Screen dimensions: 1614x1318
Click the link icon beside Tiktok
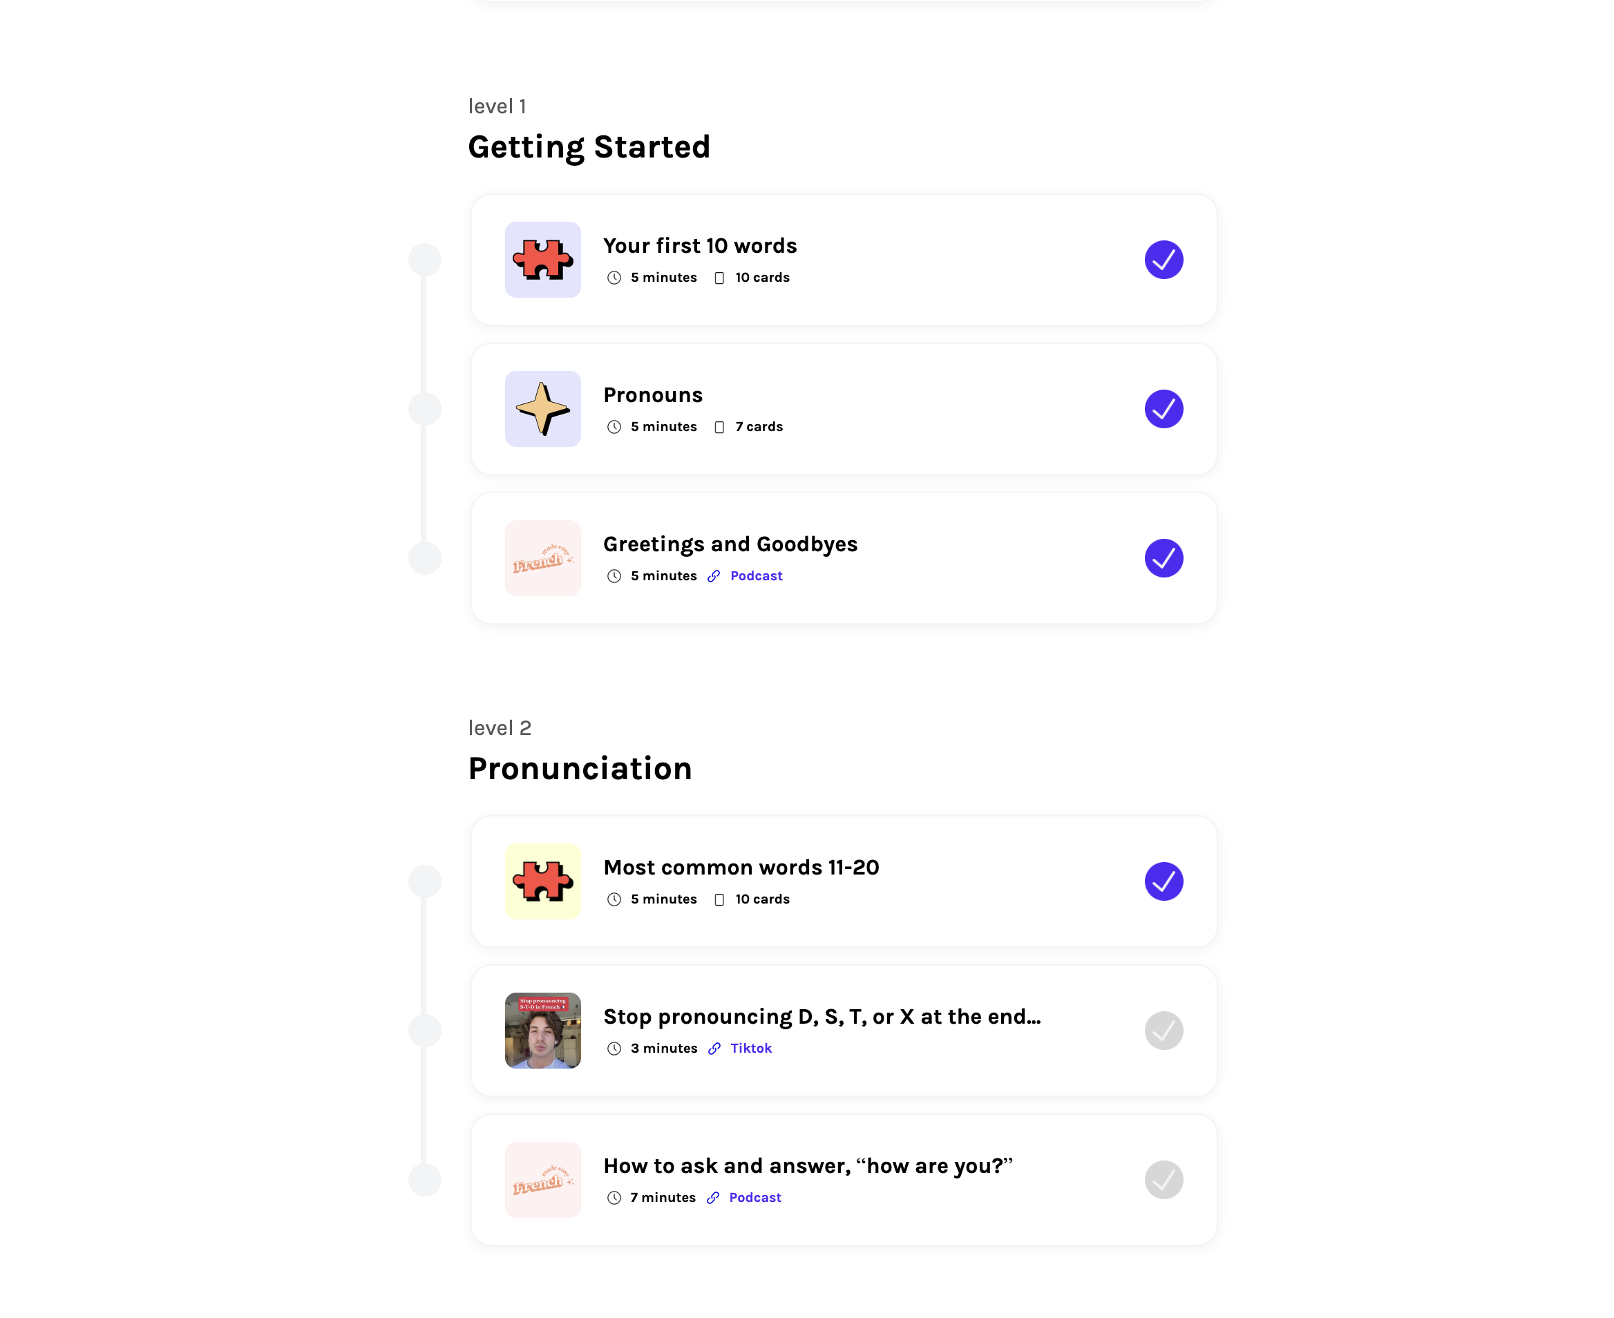pyautogui.click(x=714, y=1049)
